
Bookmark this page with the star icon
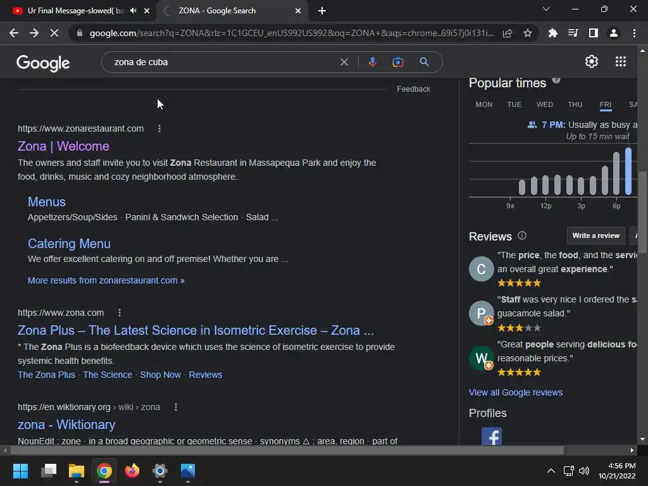pos(527,33)
